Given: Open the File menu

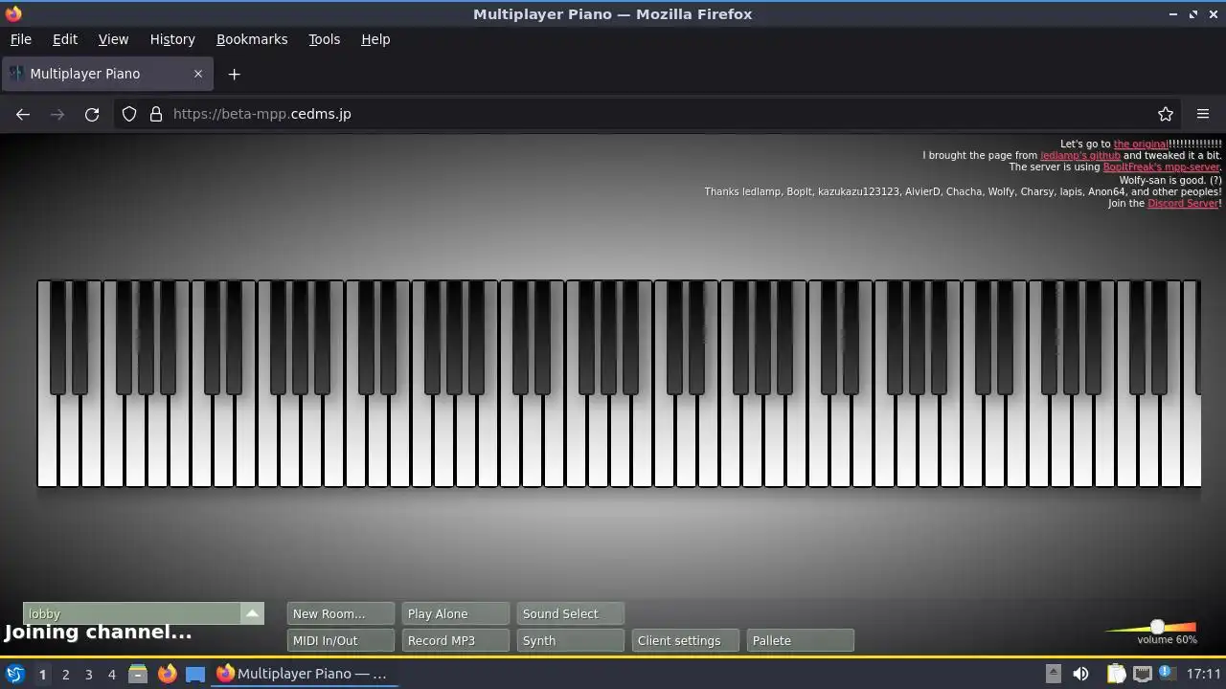Looking at the screenshot, I should pyautogui.click(x=20, y=39).
